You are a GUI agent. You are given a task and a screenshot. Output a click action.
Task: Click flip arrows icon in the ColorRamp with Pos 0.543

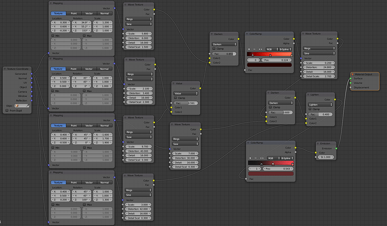[261, 158]
